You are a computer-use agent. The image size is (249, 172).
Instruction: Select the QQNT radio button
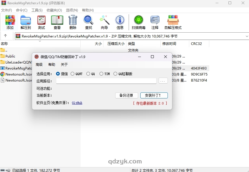click(73, 74)
